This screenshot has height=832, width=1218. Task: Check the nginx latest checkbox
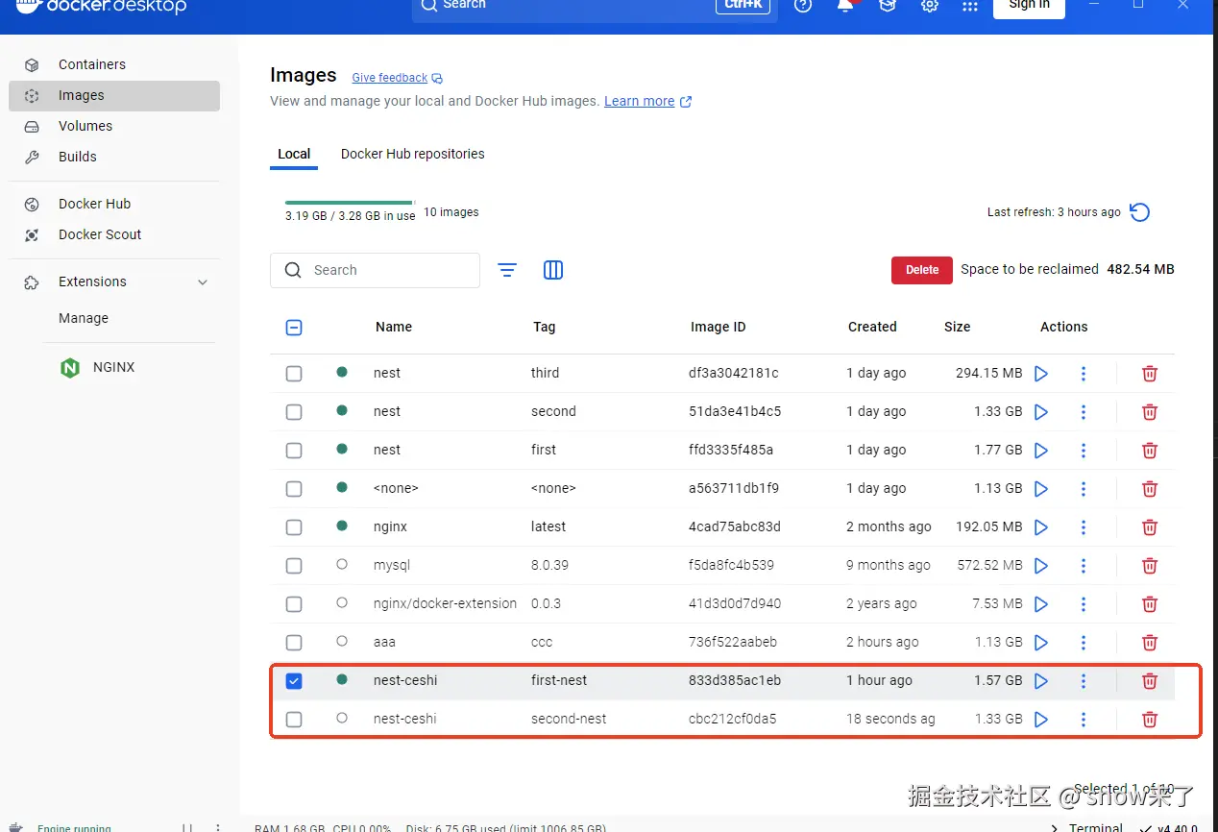point(294,527)
